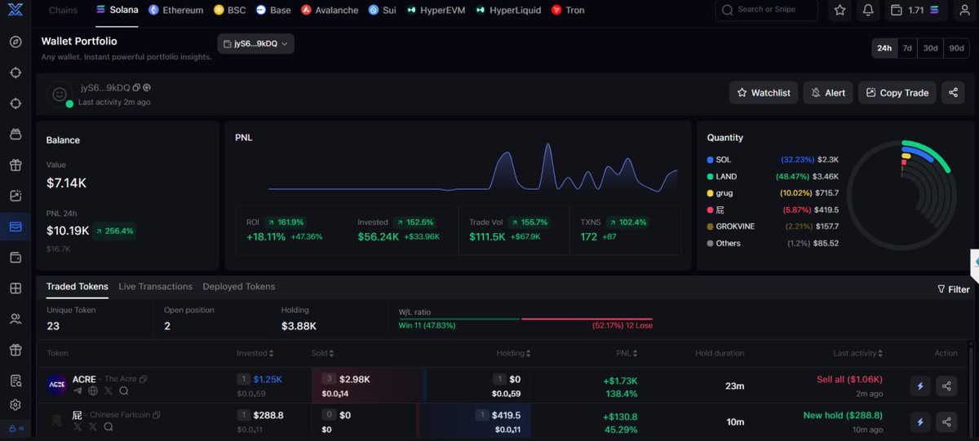Click the wallet smiley avatar
The height and width of the screenshot is (441, 979).
(59, 95)
